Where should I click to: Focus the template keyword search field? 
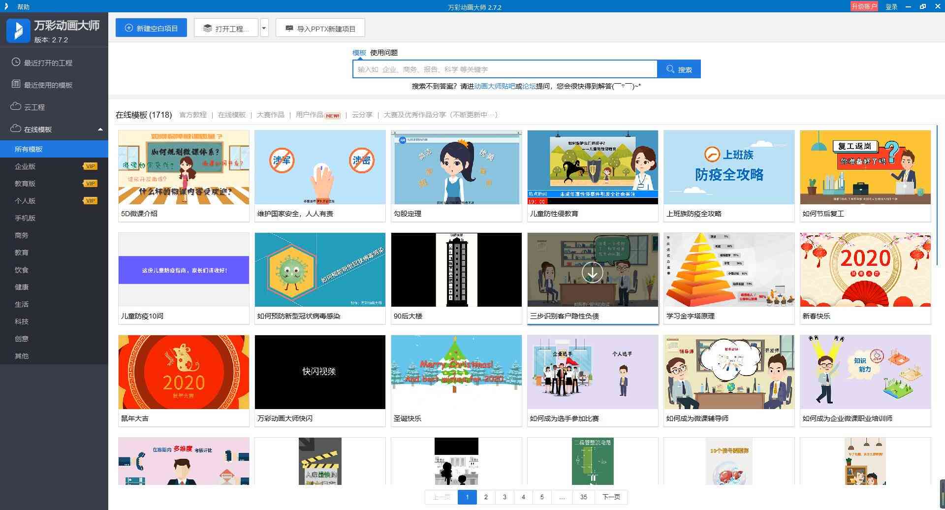tap(504, 69)
